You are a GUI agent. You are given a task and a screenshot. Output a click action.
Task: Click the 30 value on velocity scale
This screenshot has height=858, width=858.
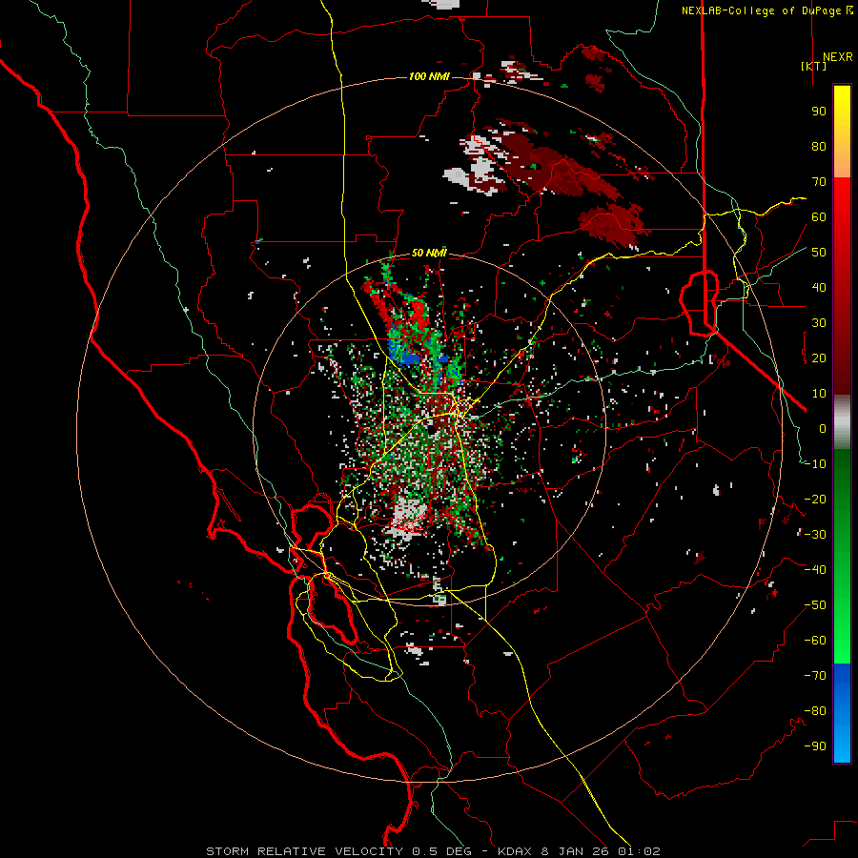pyautogui.click(x=819, y=323)
